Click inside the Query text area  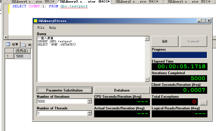tap(91, 59)
